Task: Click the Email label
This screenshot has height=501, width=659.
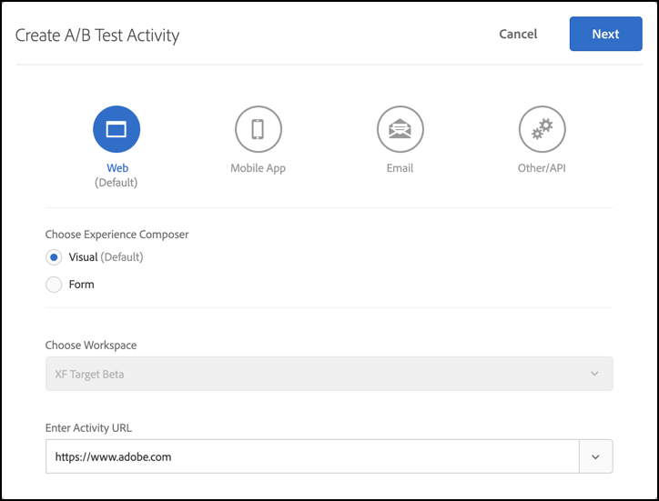Action: [x=400, y=168]
